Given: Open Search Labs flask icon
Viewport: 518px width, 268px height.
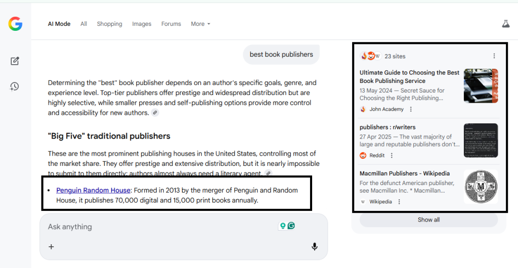Looking at the screenshot, I should pos(505,24).
